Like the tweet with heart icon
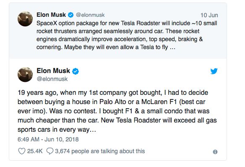The height and width of the screenshot is (167, 245). click(22, 151)
